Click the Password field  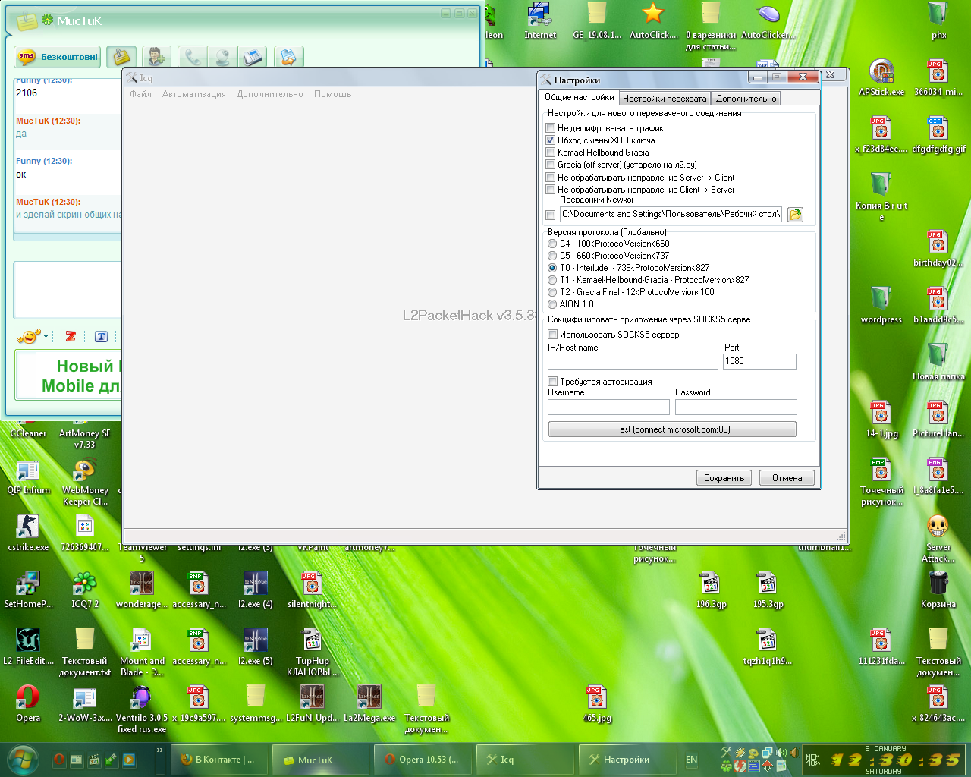[x=736, y=407]
